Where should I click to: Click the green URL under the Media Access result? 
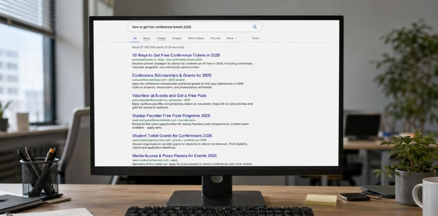coord(155,160)
